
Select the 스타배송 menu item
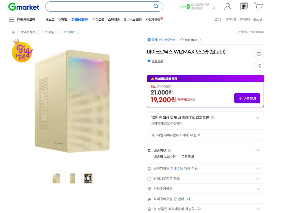tap(114, 20)
